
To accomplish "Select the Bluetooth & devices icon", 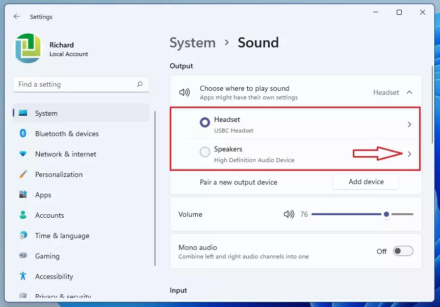I will click(x=22, y=134).
